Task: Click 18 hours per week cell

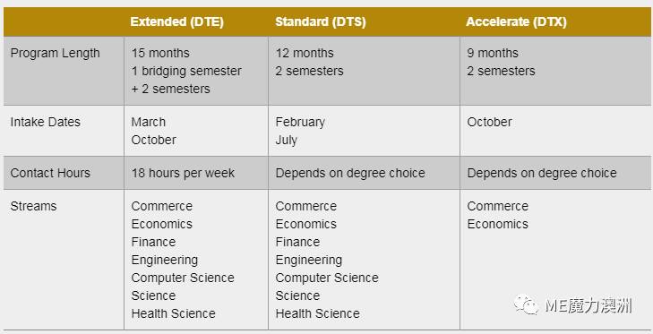Action: click(183, 173)
